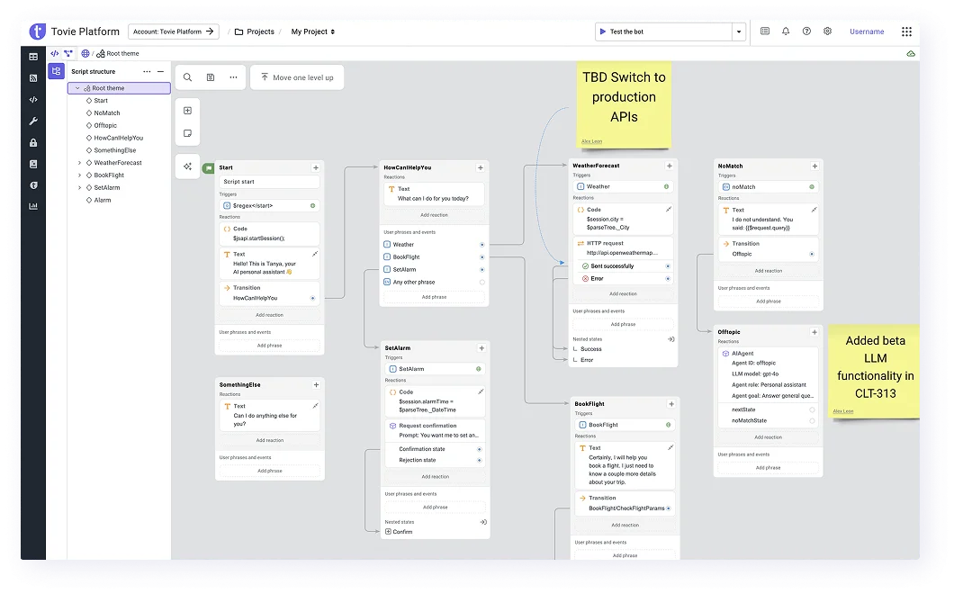Open the Username account link
Viewport: 954px width, 594px height.
click(867, 31)
